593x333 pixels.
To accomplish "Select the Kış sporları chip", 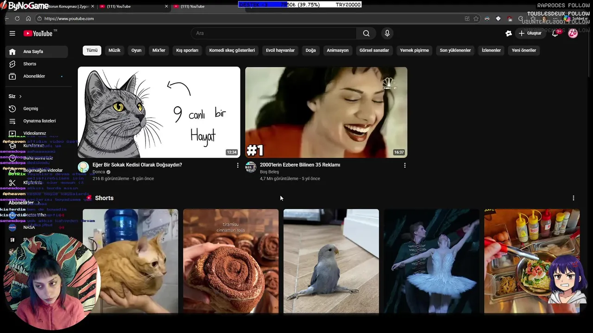I will pyautogui.click(x=187, y=50).
